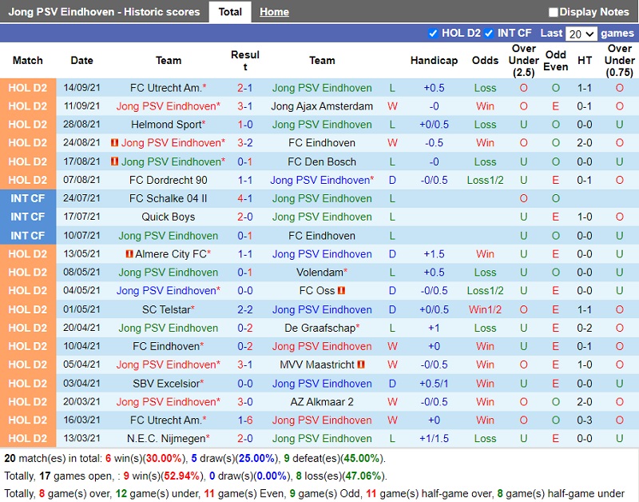Select the Win1/2 odds for SC Telstar
Screen dimensions: 639x502
point(485,309)
